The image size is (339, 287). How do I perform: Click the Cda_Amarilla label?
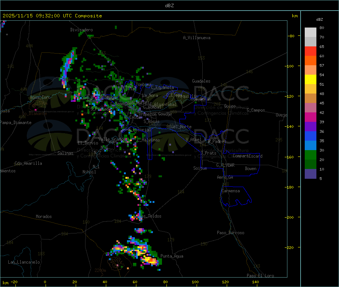(28, 163)
